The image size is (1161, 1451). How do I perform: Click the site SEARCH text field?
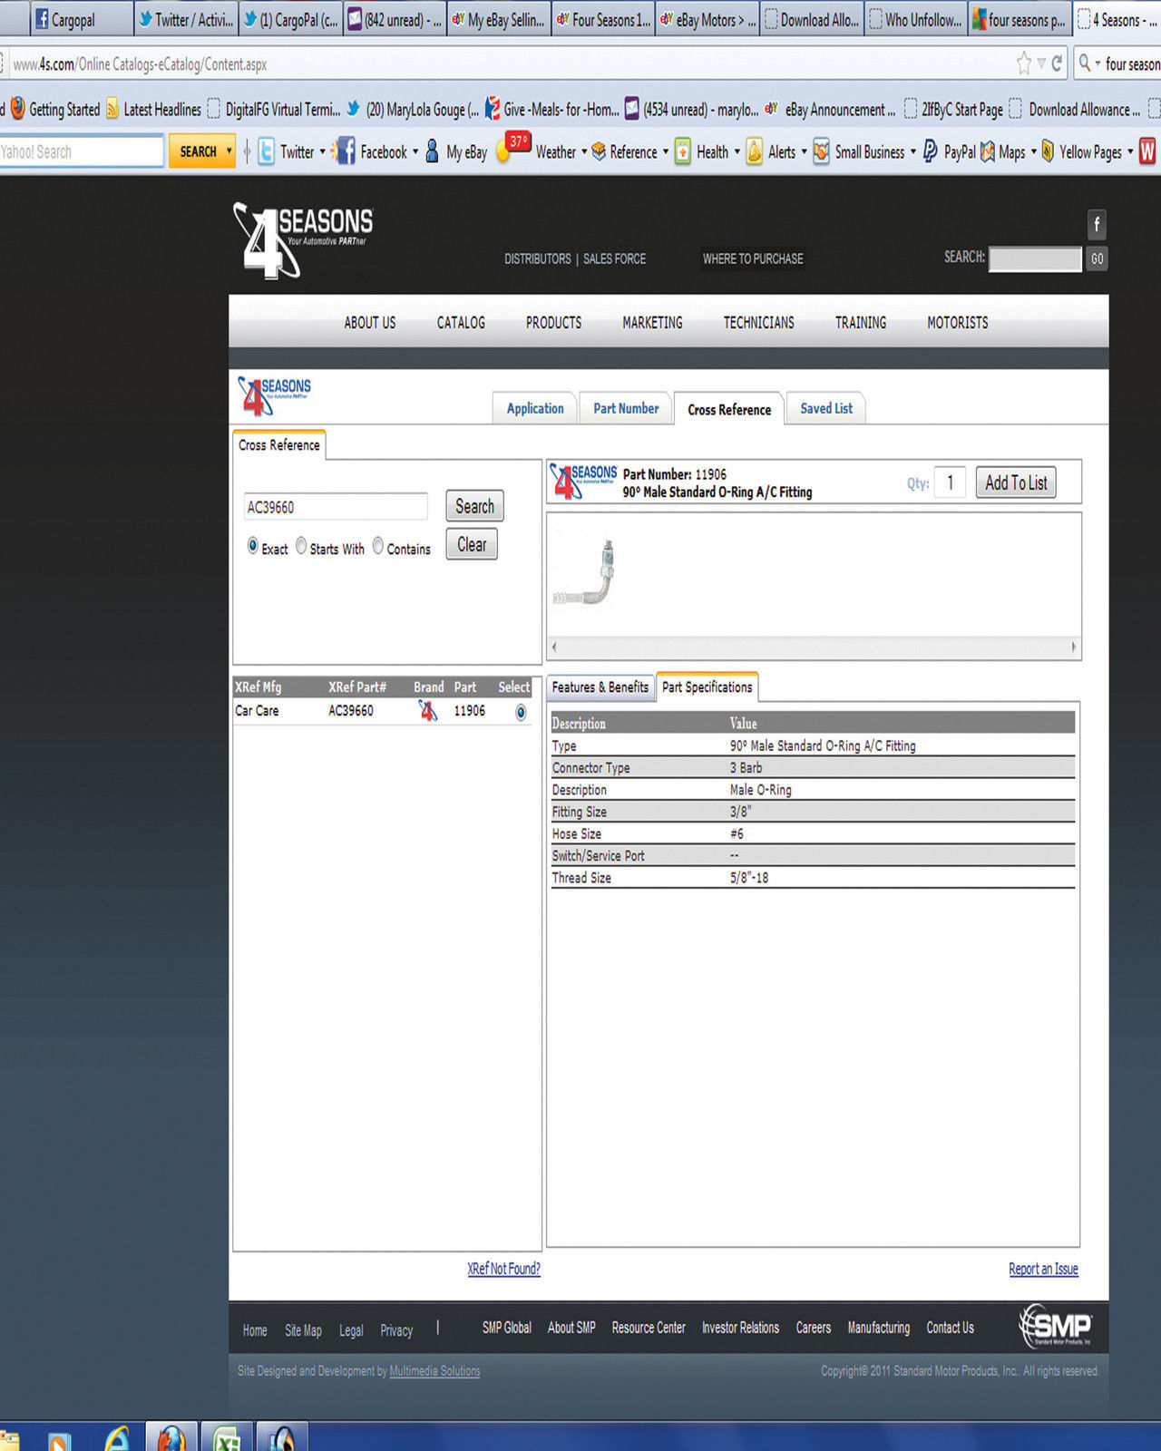1035,258
